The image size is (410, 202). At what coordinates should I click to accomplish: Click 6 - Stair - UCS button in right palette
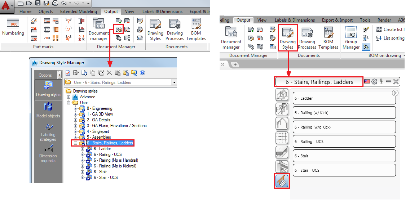tap(344, 170)
